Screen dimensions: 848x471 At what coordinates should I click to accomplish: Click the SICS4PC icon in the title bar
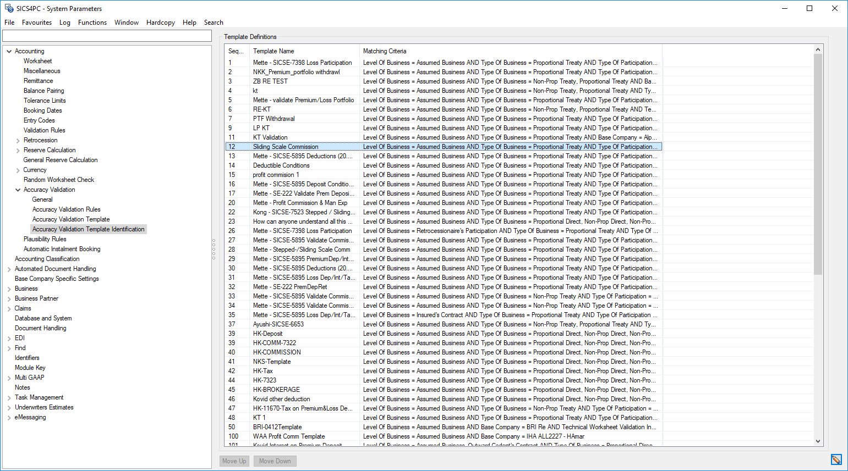[8, 8]
